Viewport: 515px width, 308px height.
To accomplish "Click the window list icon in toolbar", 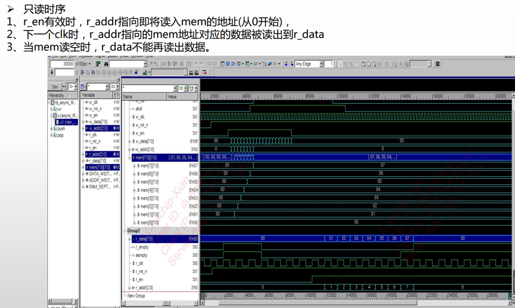I will click(x=223, y=64).
